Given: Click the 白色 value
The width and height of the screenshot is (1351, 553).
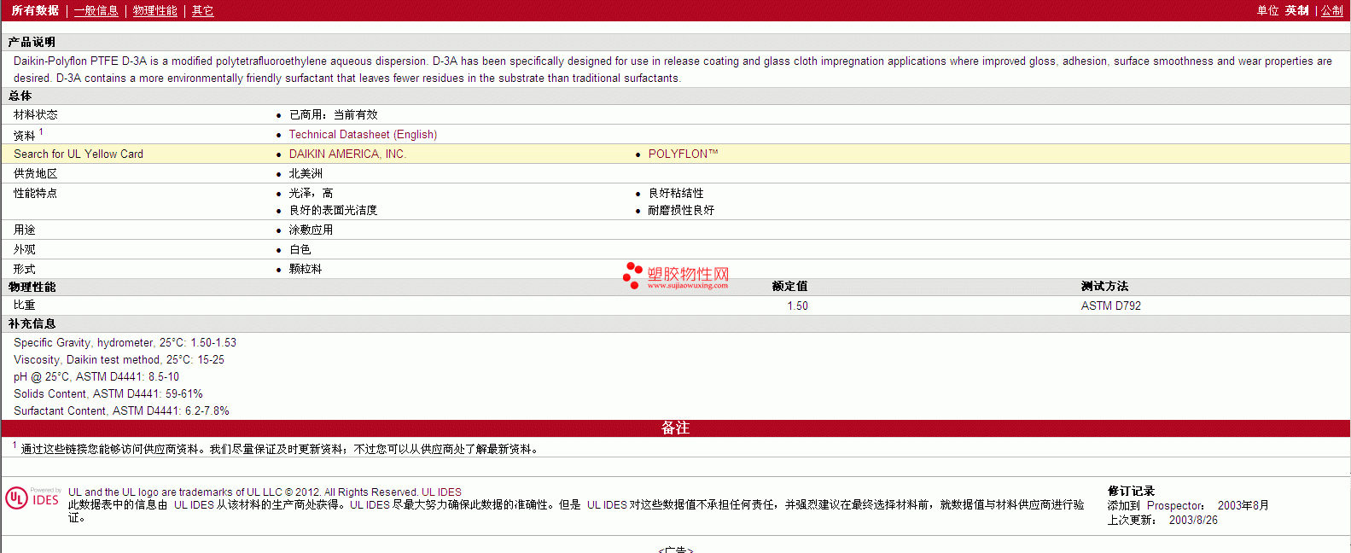Looking at the screenshot, I should click(300, 250).
